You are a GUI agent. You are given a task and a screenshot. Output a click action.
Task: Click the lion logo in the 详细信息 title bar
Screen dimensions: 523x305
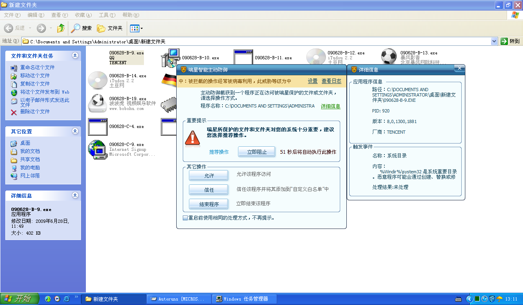pyautogui.click(x=354, y=70)
